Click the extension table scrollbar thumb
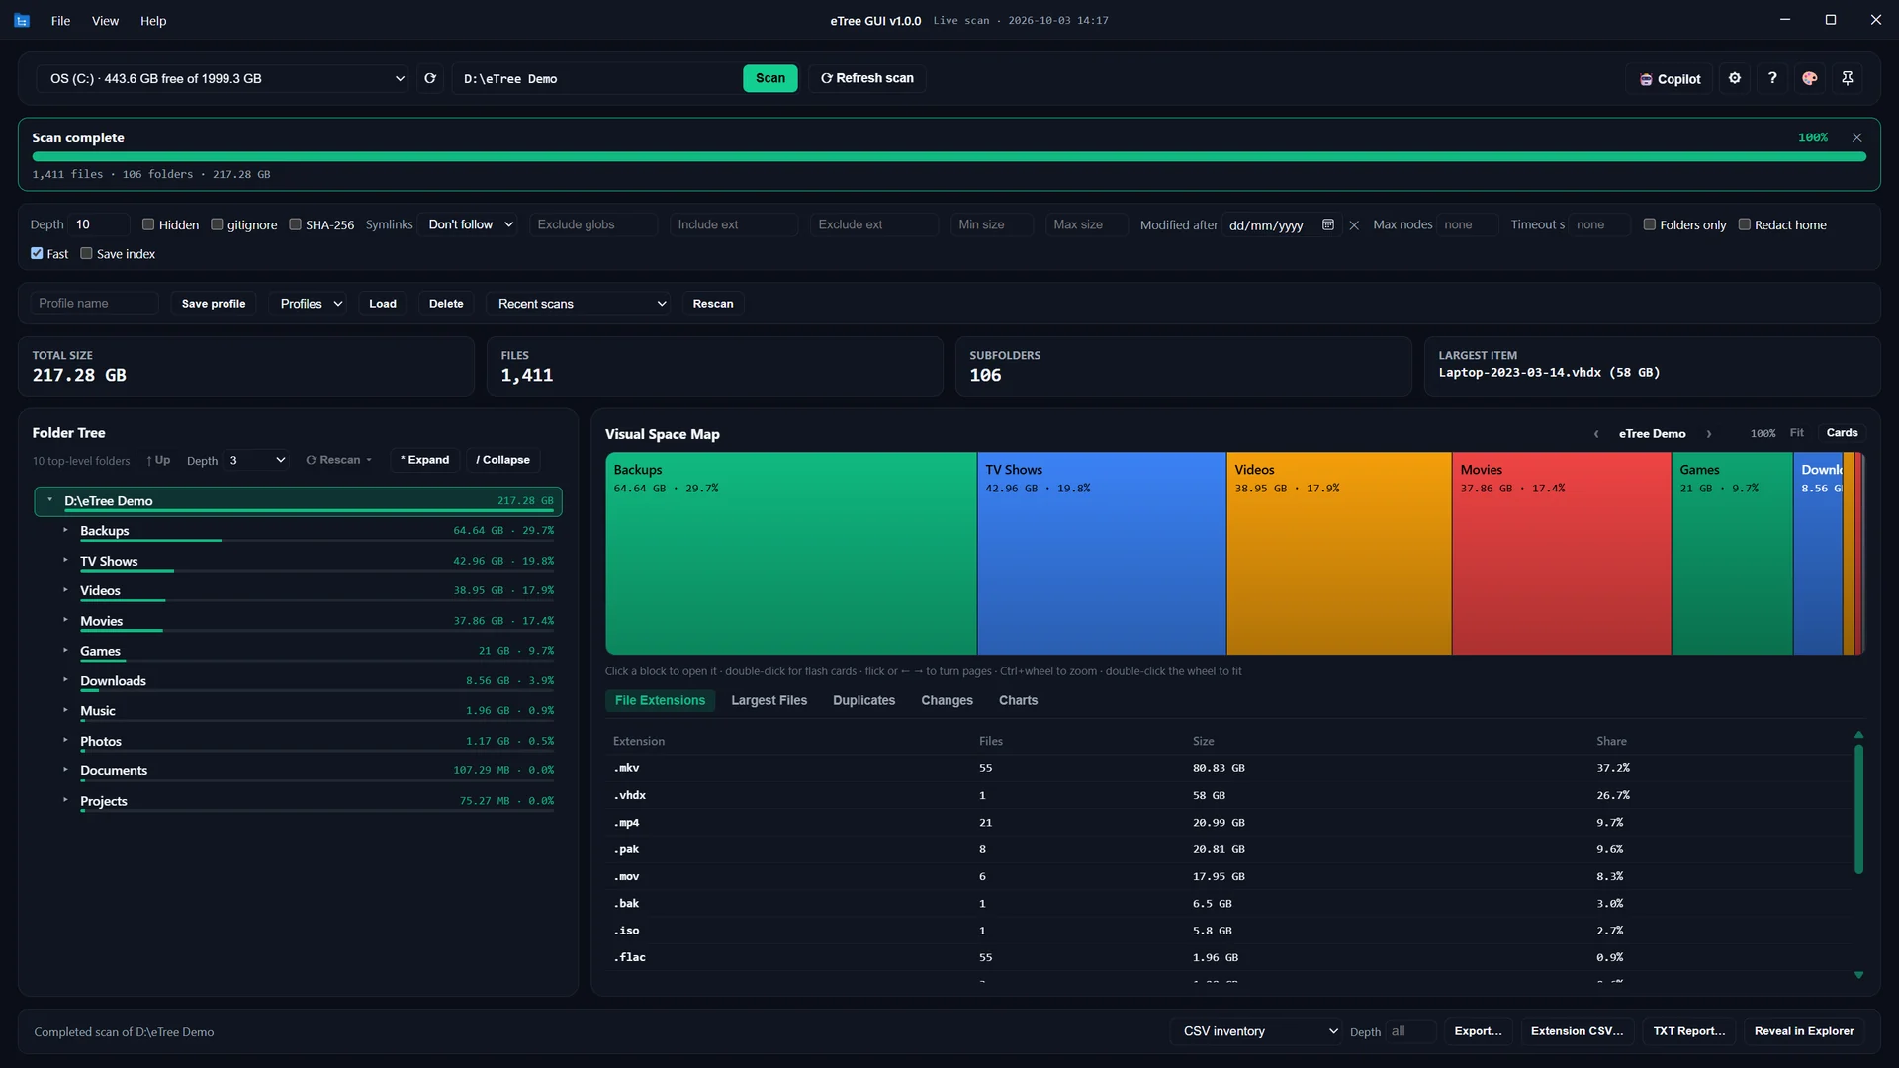 1858,809
